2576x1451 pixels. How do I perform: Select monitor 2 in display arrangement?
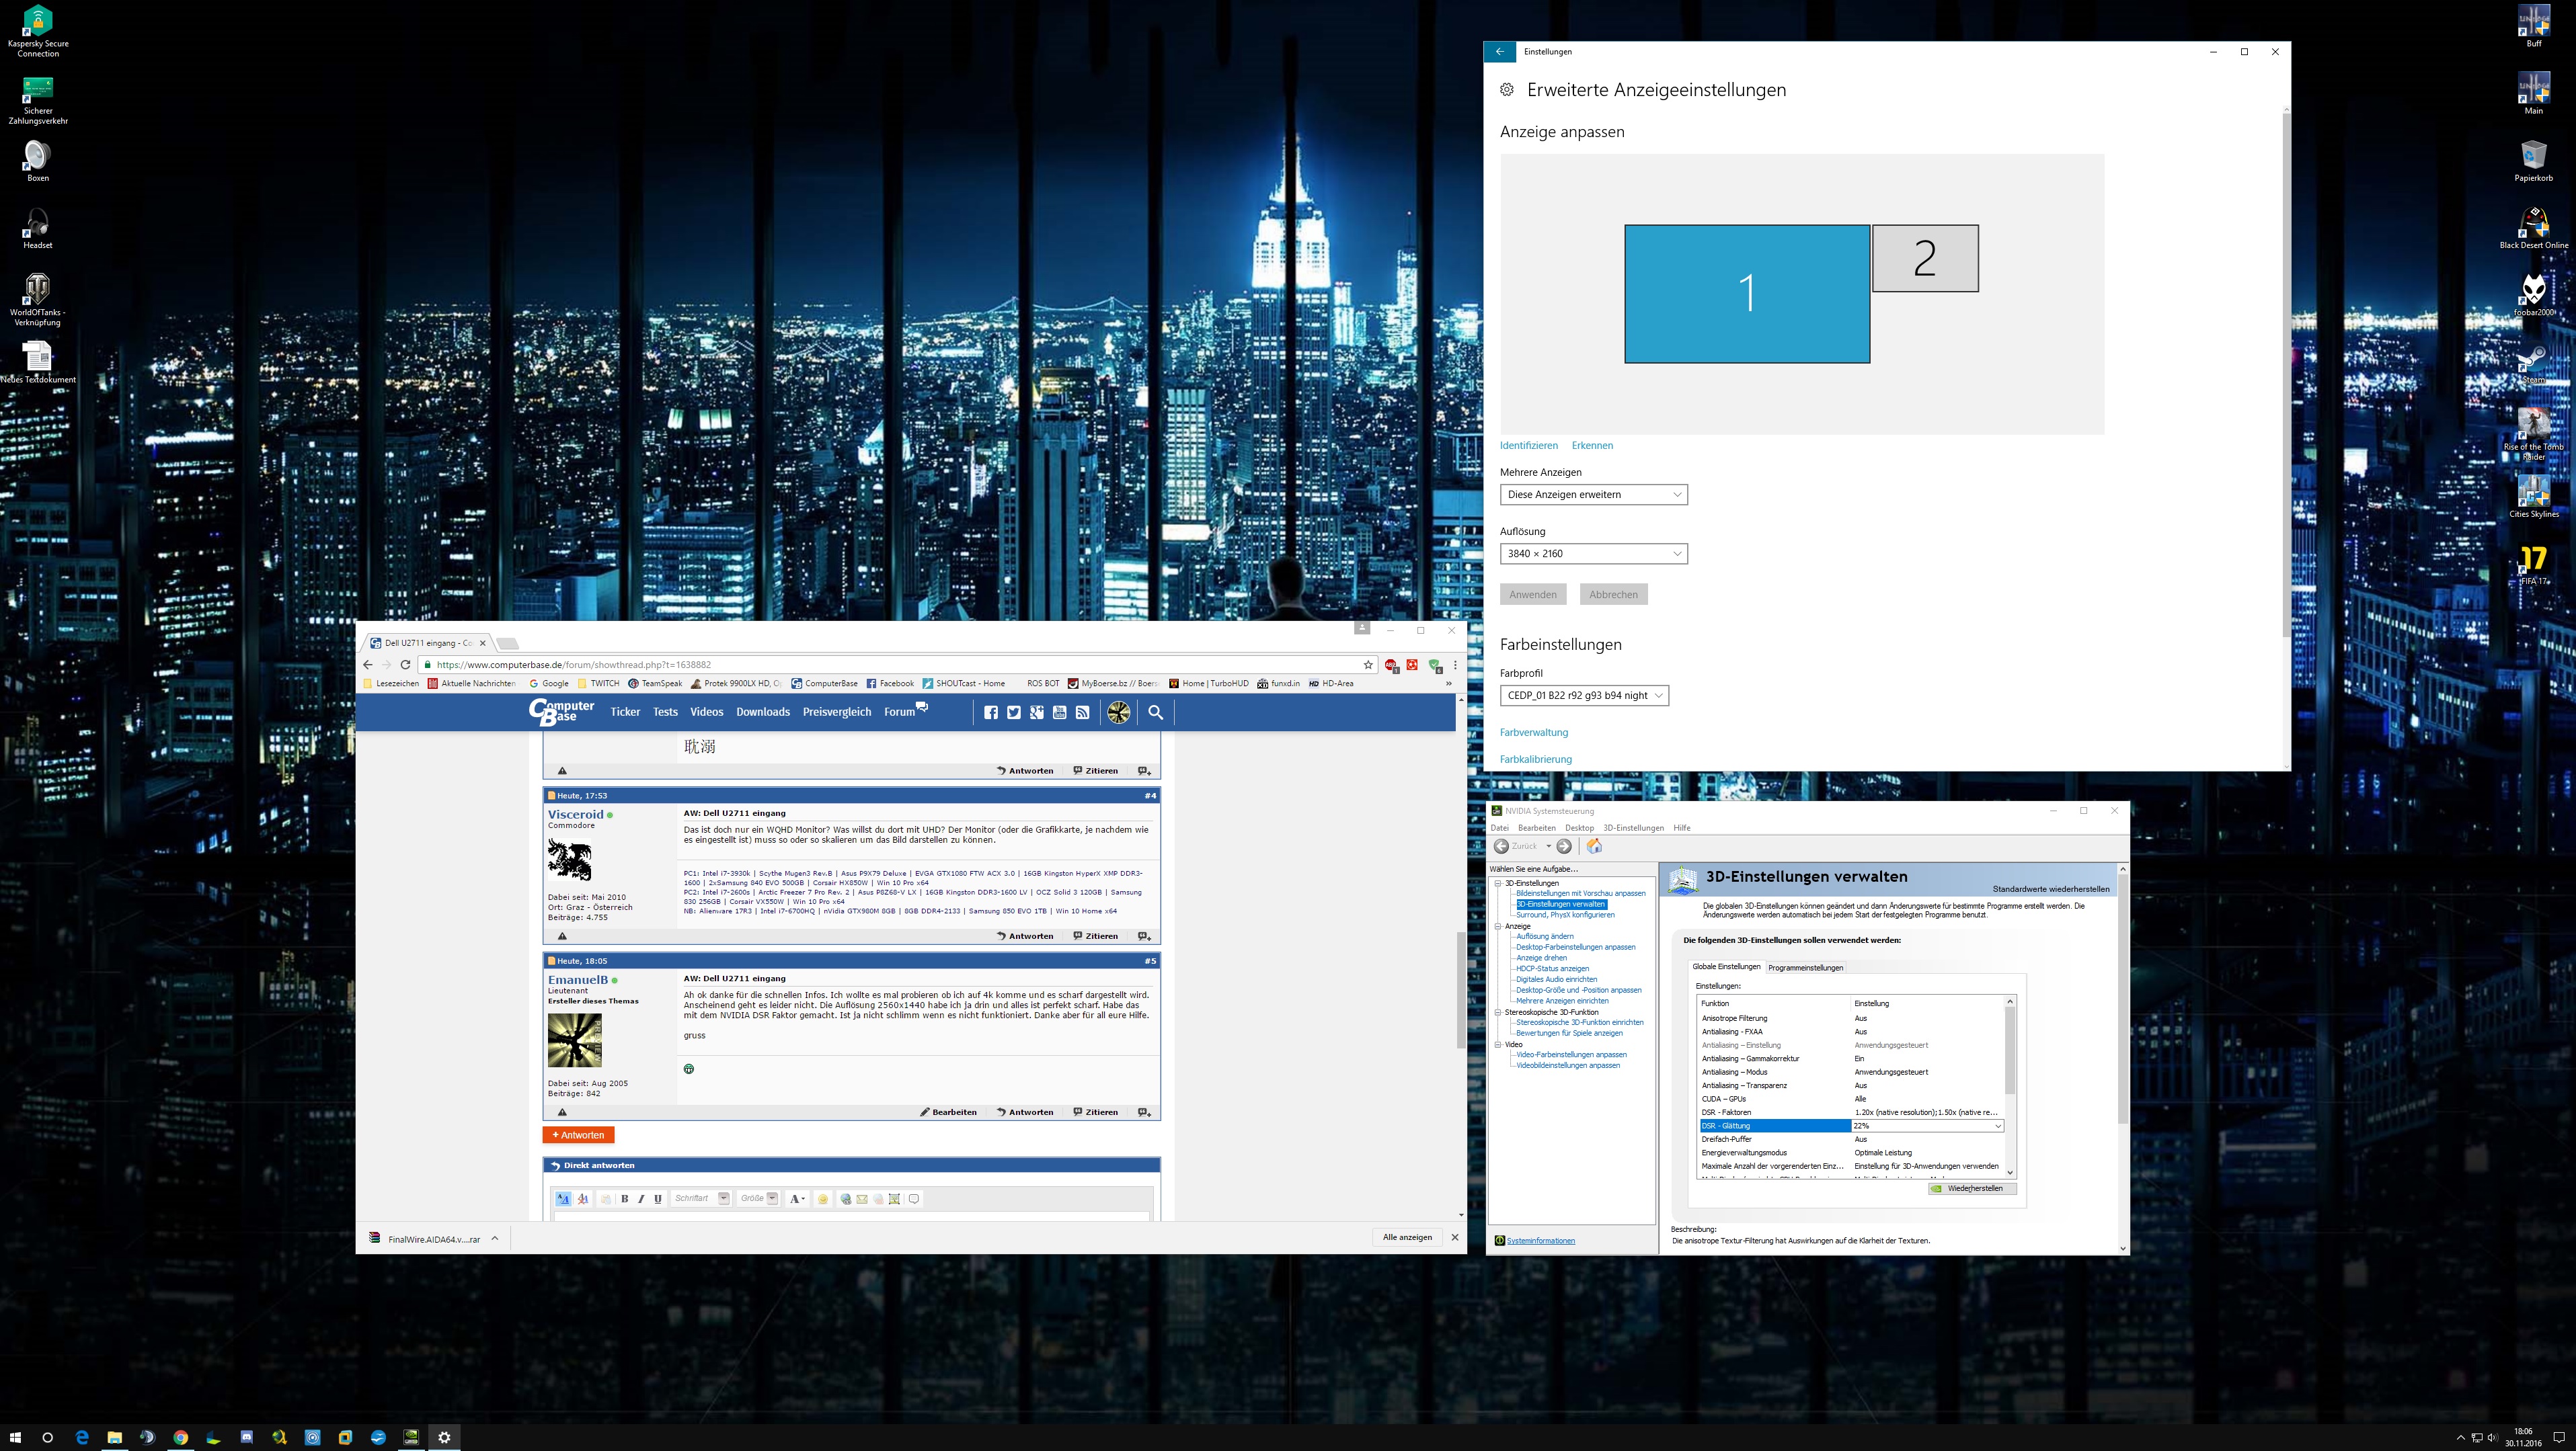(1925, 259)
